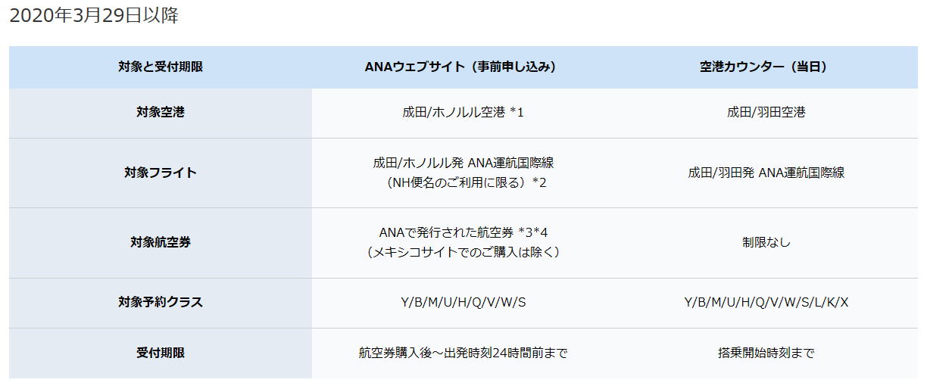Select the 対象フライト row label
This screenshot has width=927, height=383.
[161, 173]
